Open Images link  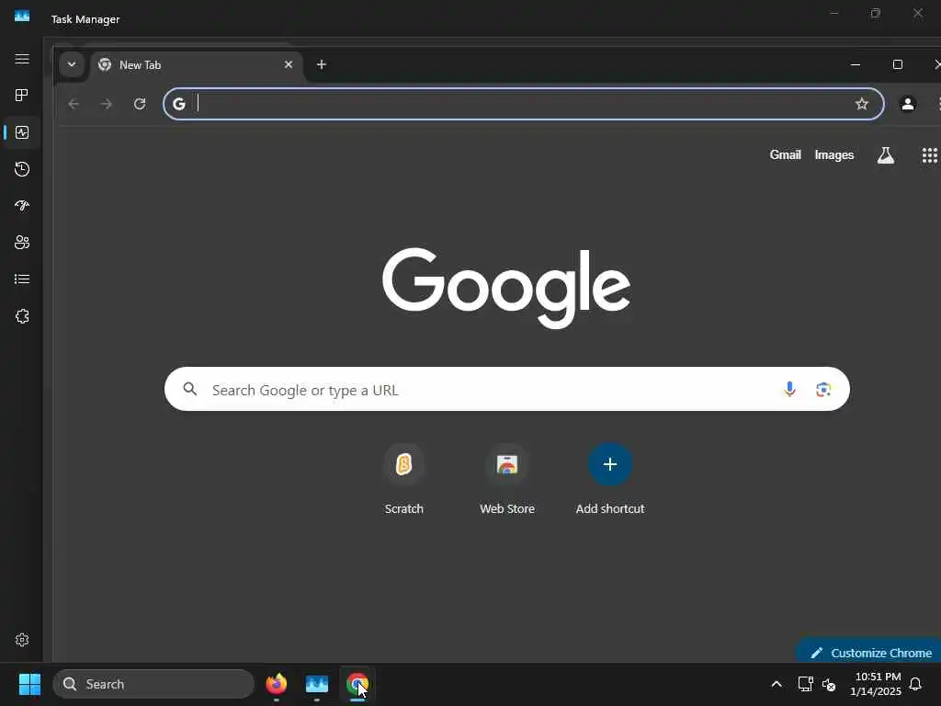pos(834,154)
